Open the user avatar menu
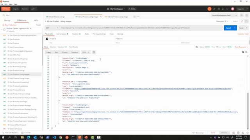Screen dimensions: 250x140 tap(233, 9)
